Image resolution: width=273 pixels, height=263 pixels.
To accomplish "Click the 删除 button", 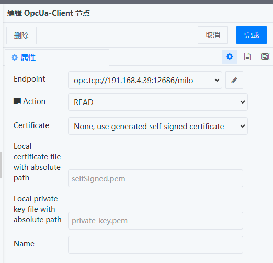I will (21, 36).
